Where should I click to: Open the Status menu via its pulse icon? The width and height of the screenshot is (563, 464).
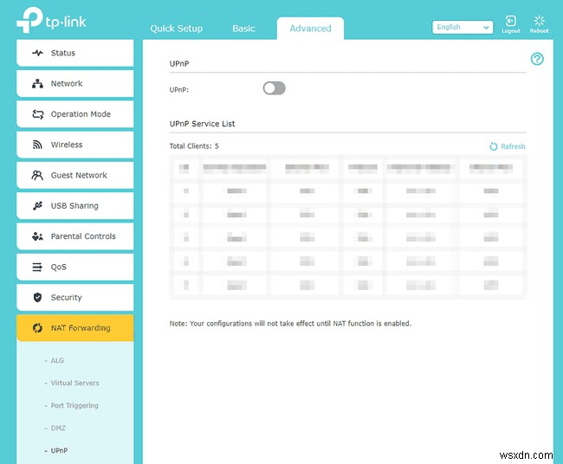37,53
